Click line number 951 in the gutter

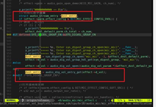coord(9,57)
